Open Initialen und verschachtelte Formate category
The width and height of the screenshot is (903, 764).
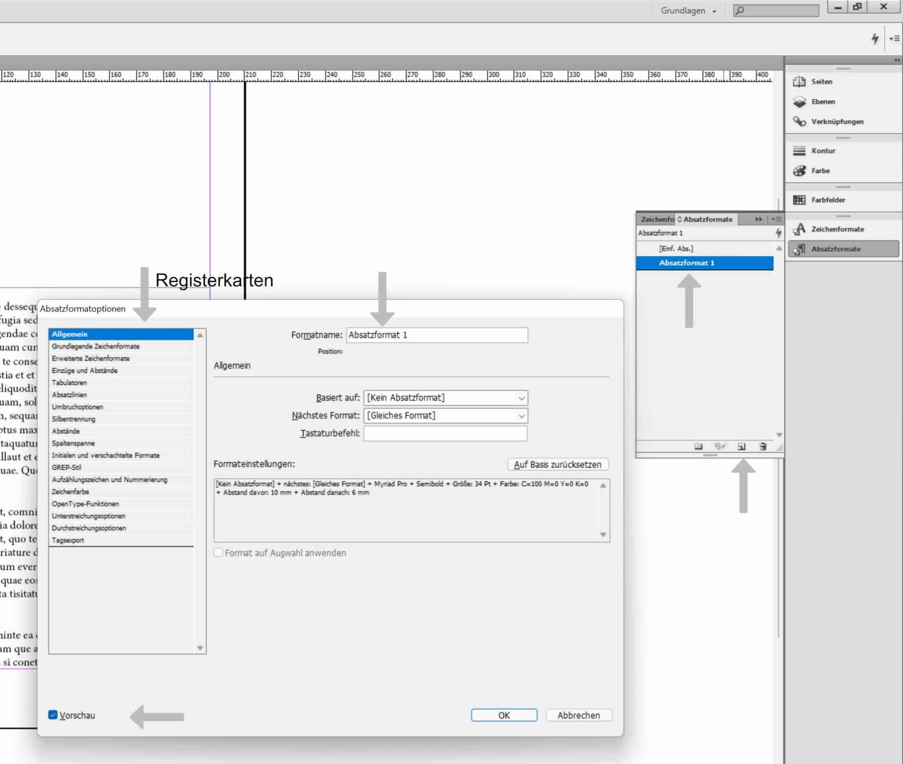click(121, 456)
